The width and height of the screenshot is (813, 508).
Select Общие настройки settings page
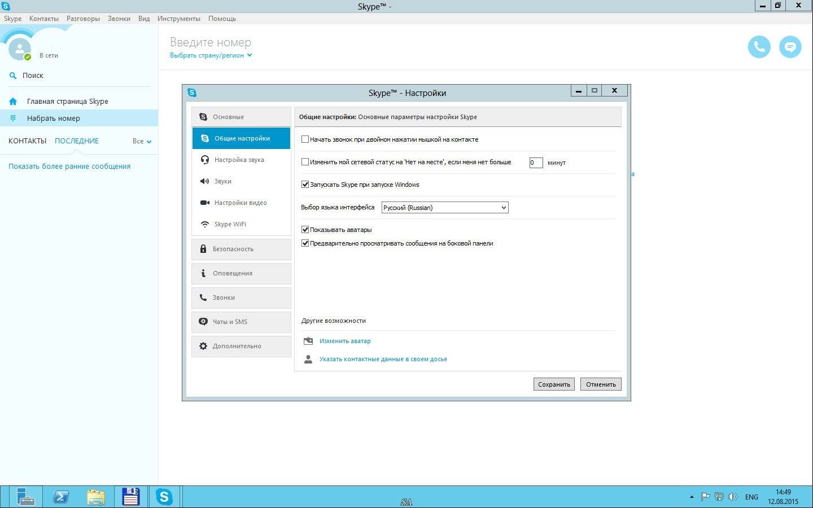(241, 138)
